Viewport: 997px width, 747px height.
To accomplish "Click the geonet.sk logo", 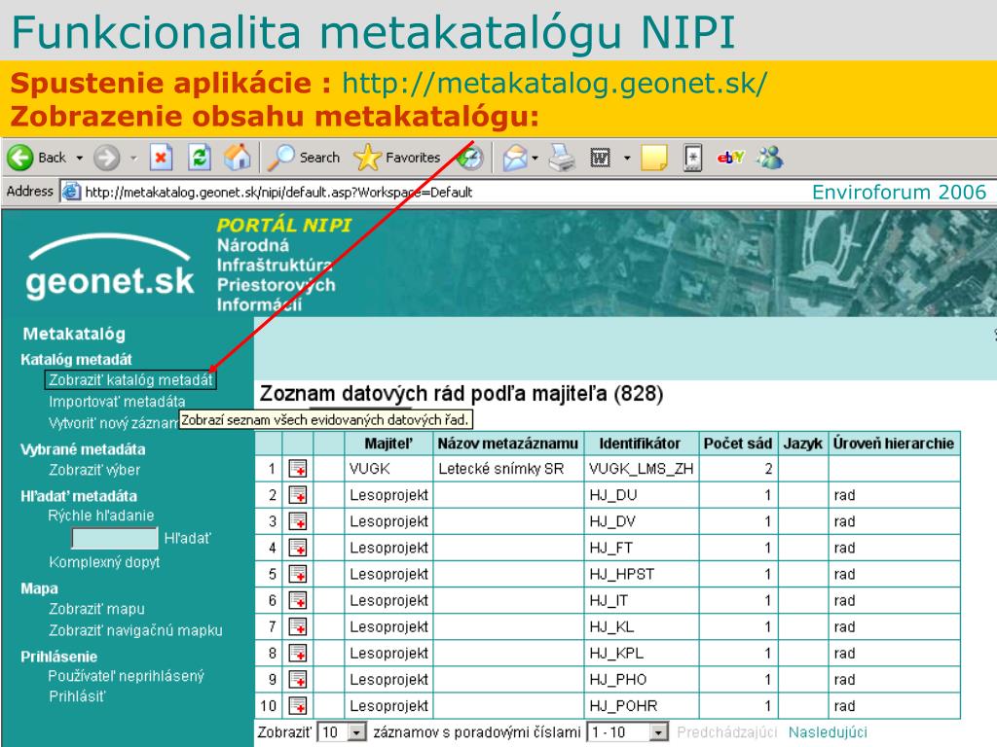I will pyautogui.click(x=109, y=268).
